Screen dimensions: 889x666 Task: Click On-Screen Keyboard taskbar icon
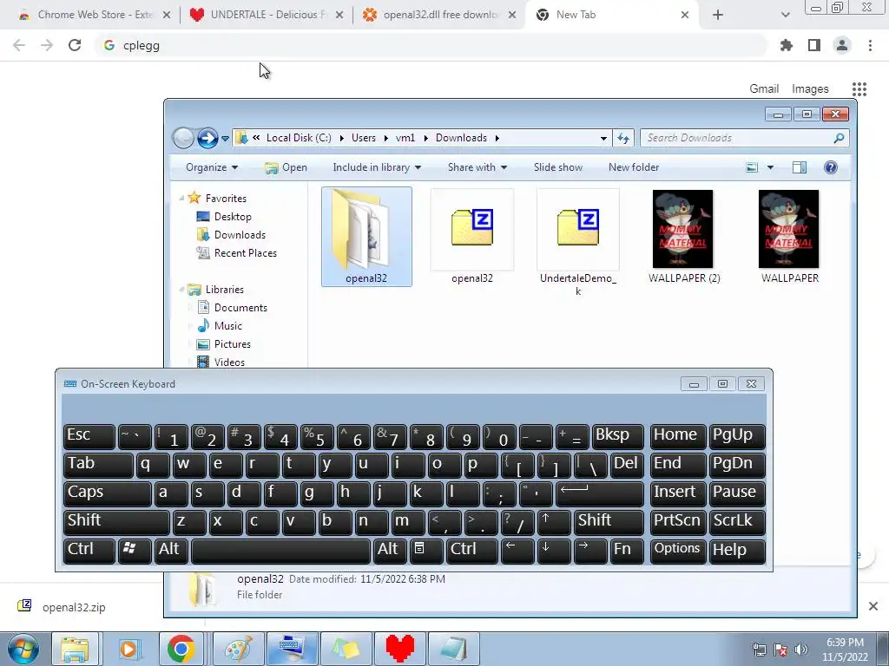pyautogui.click(x=292, y=649)
